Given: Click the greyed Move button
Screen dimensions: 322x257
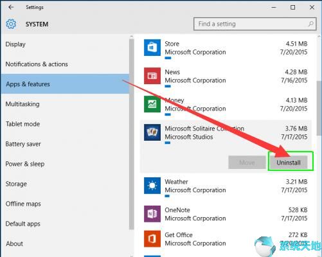Looking at the screenshot, I should [247, 163].
